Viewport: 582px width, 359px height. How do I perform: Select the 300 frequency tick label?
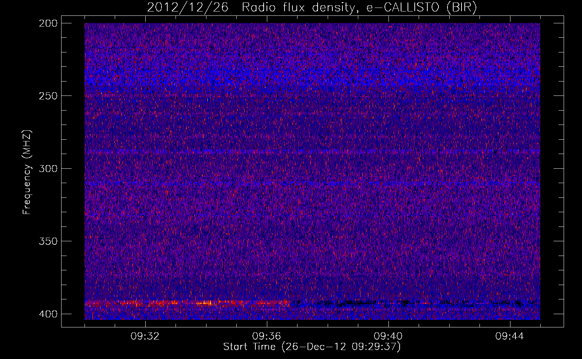[x=48, y=169]
